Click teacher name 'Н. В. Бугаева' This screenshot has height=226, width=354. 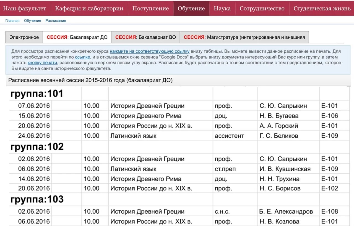pos(279,116)
